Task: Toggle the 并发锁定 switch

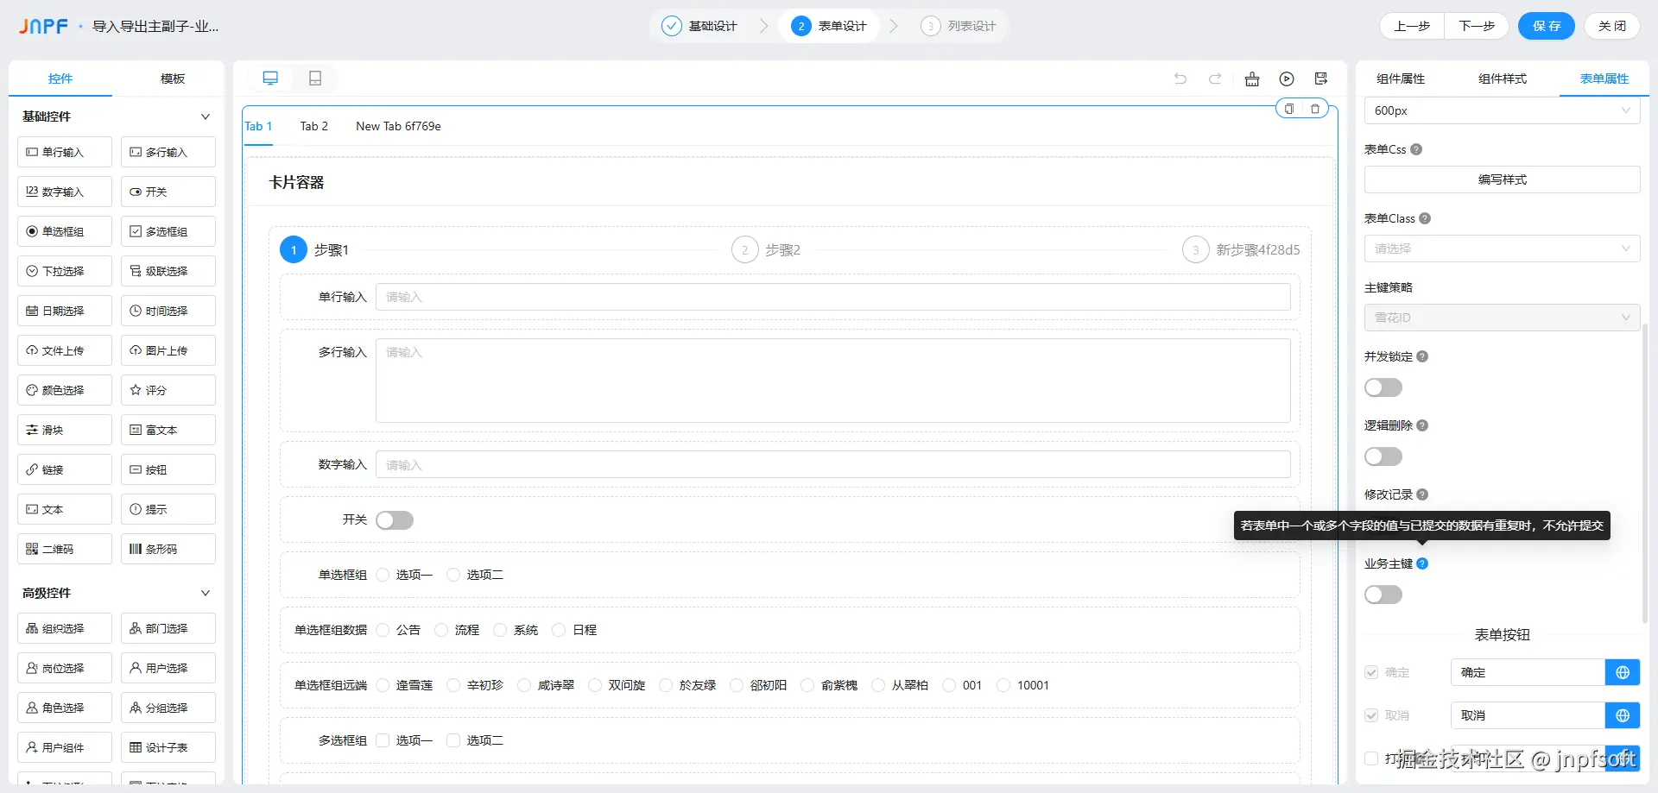Action: (x=1383, y=387)
